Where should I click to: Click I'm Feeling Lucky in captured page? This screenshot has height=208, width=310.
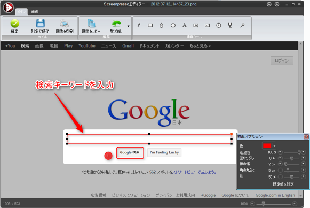[x=164, y=152]
